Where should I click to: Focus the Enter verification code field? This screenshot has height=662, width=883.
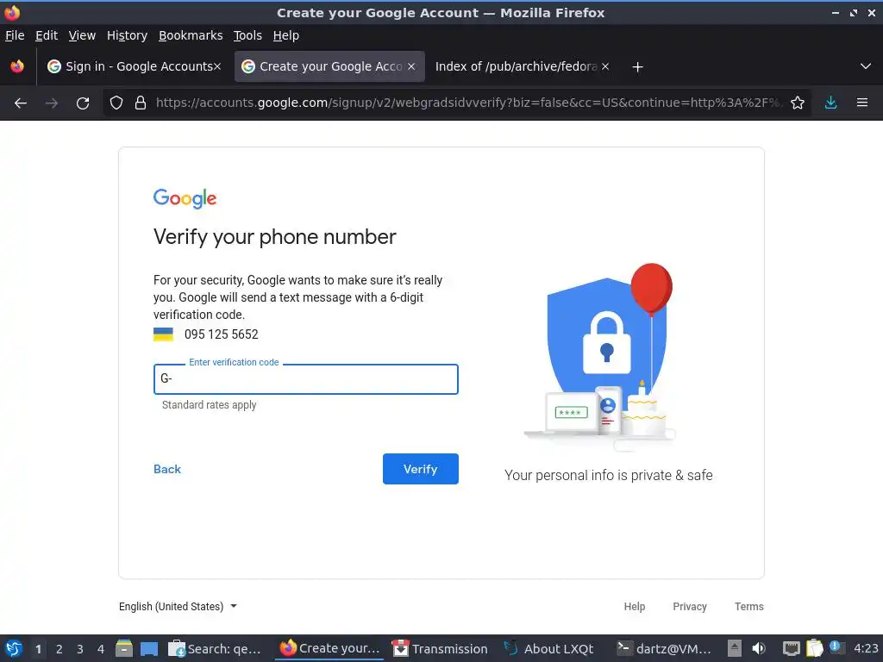pyautogui.click(x=306, y=379)
